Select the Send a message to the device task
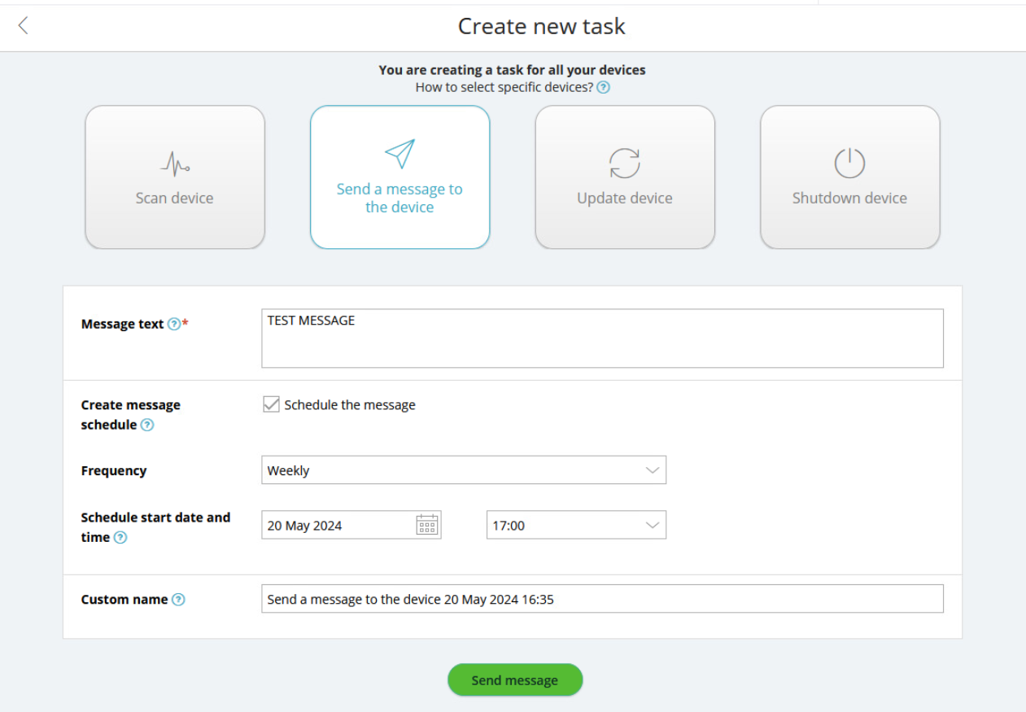Screen dimensions: 1026x712 click(x=399, y=177)
